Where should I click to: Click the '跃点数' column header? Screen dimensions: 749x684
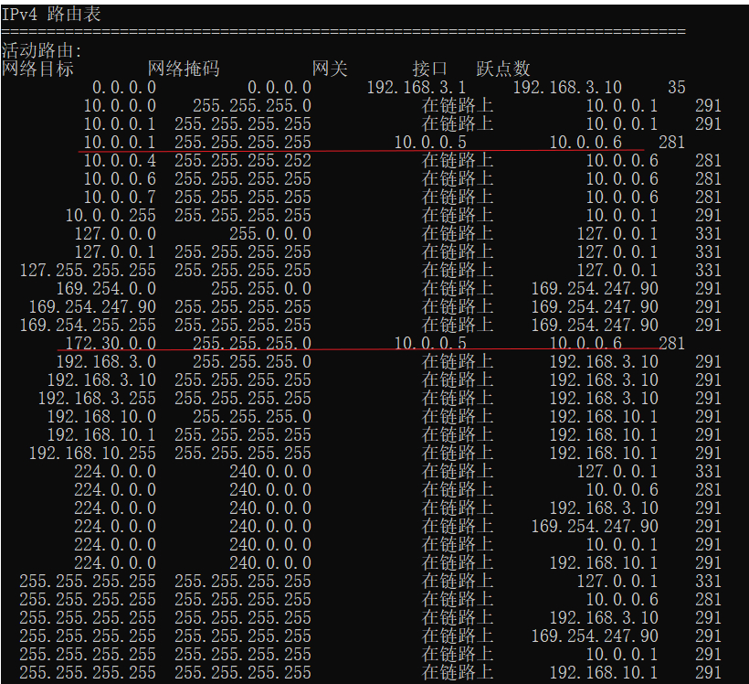[x=503, y=69]
